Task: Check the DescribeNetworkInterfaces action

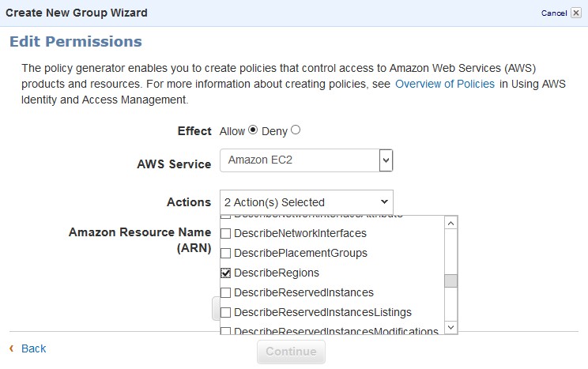Action: click(x=226, y=234)
